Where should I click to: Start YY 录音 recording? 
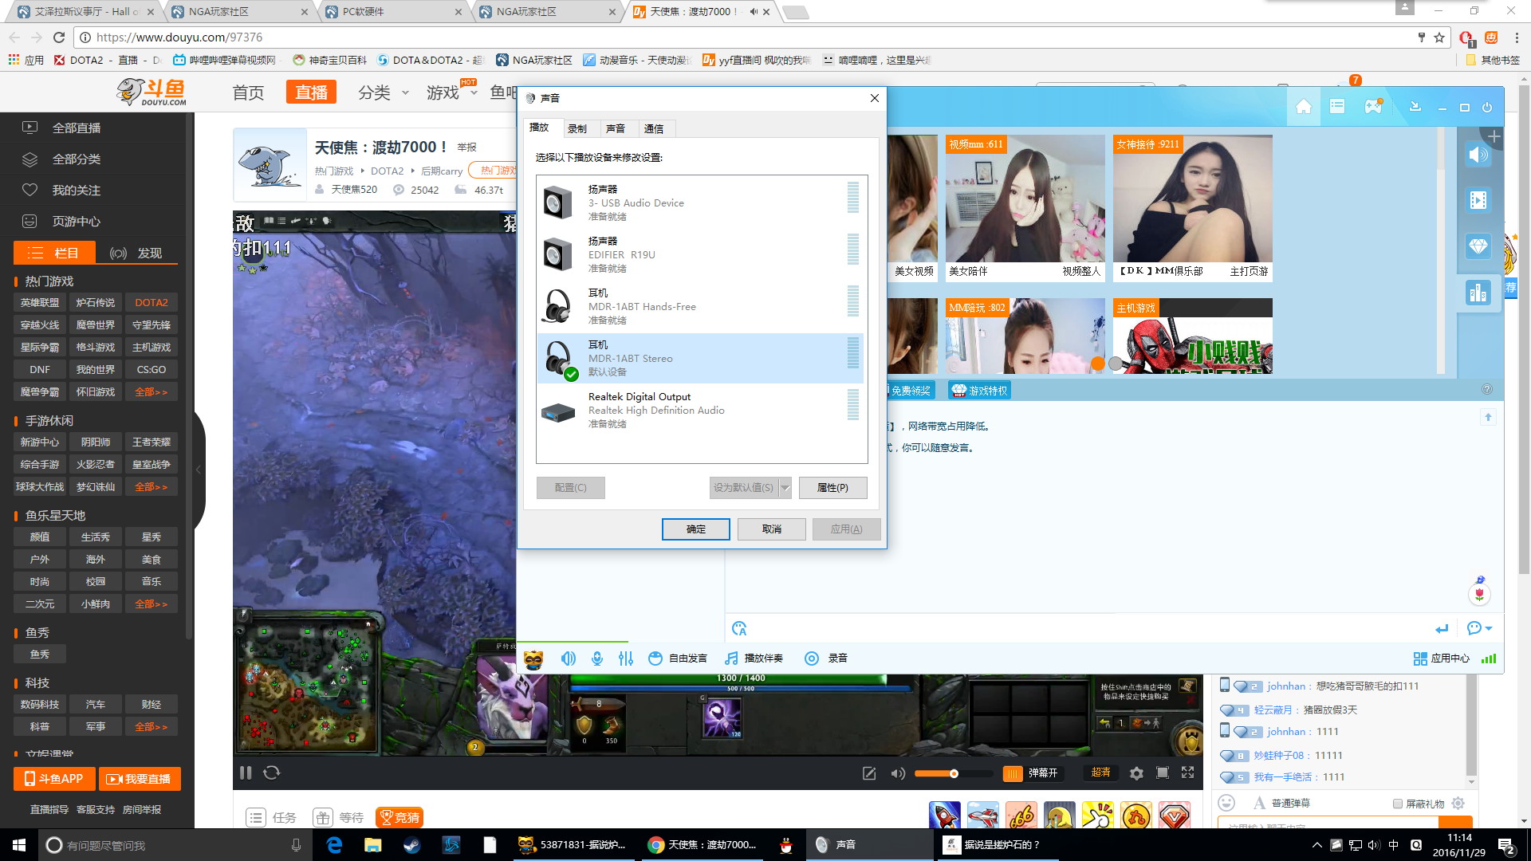826,659
